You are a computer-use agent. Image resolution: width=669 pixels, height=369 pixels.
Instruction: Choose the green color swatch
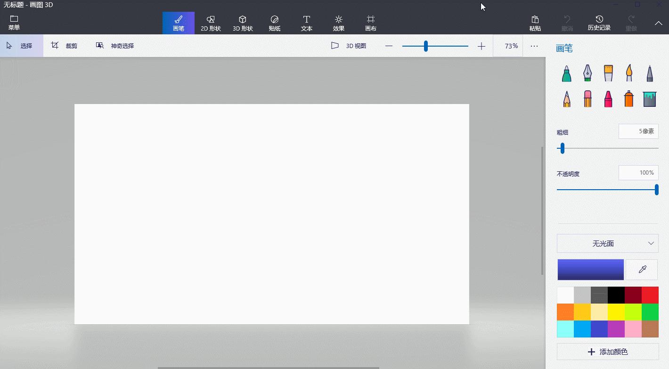(x=650, y=312)
